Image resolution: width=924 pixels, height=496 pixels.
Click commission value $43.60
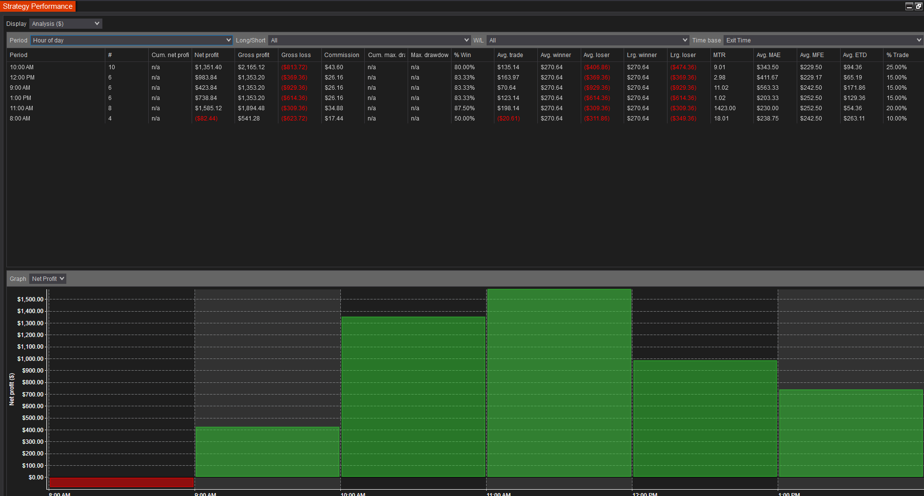coord(334,67)
